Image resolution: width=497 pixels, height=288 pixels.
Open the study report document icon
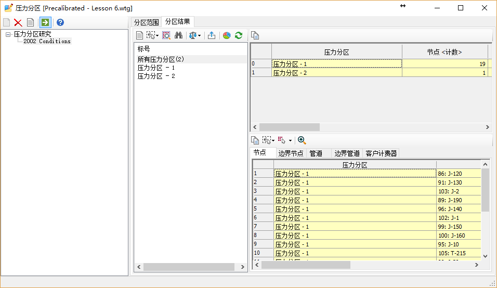(x=31, y=22)
